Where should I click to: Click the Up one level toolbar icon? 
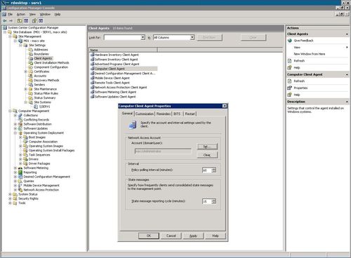click(x=20, y=21)
